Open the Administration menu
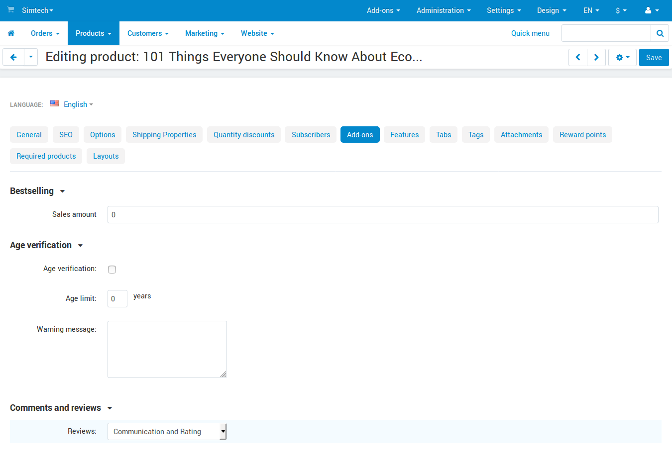Screen dimensions: 672x470 click(x=444, y=10)
